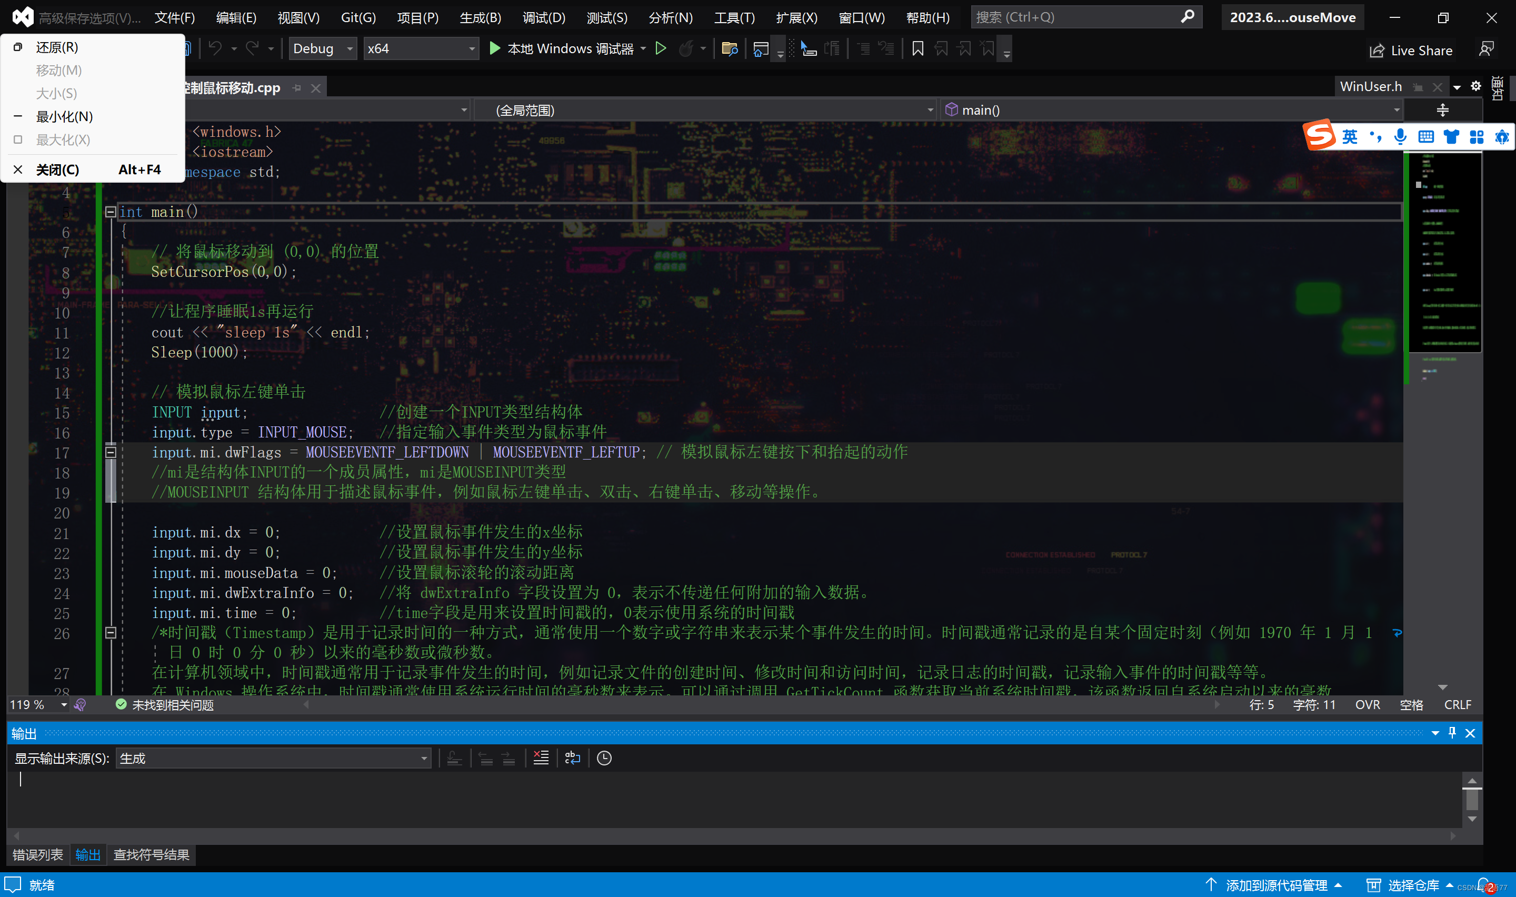Click the Redo arrow in the toolbar
Viewport: 1516px width, 897px height.
(x=253, y=48)
